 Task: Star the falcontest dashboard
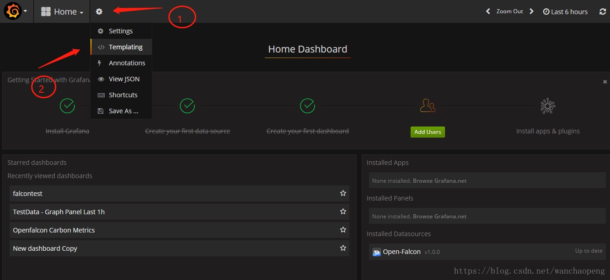343,193
